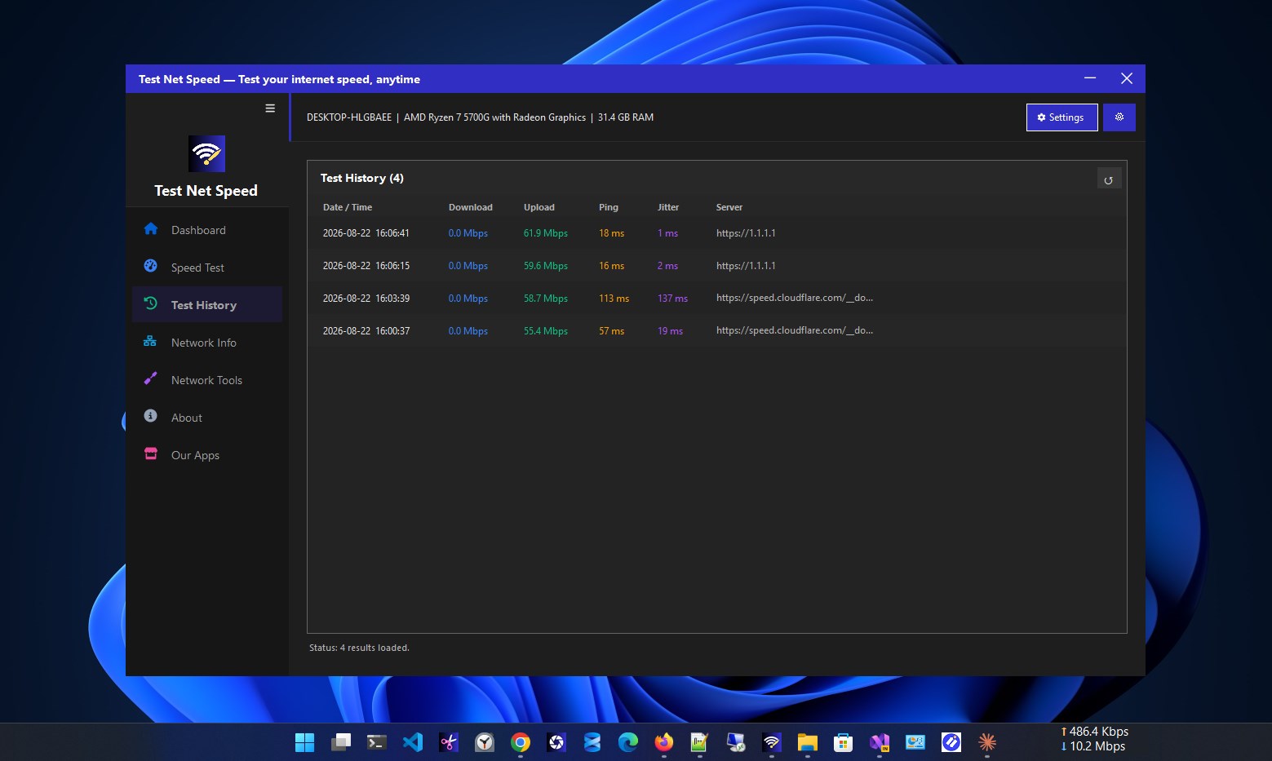
Task: Open Visual Studio Code from the taskbar
Action: pos(413,742)
